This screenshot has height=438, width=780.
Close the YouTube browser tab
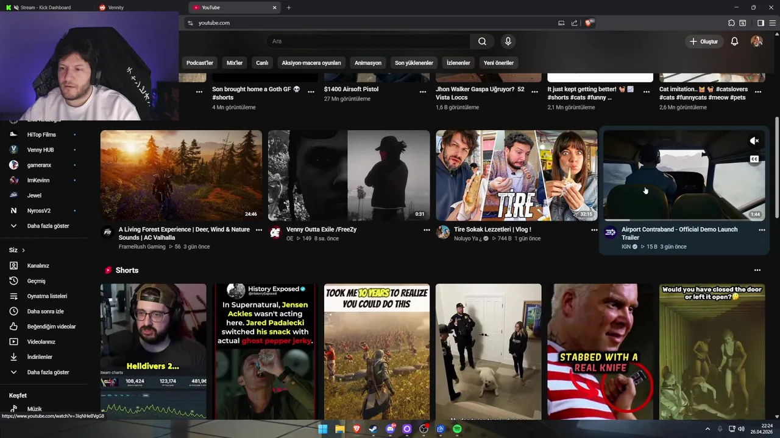tap(274, 7)
